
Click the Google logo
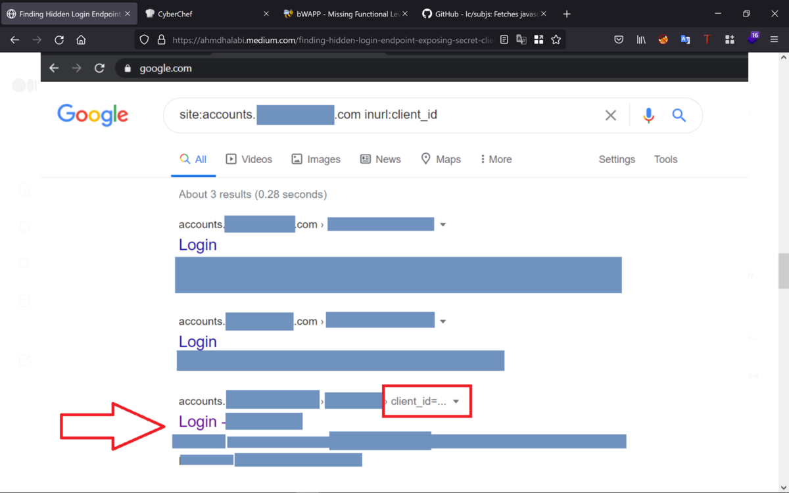(x=93, y=116)
